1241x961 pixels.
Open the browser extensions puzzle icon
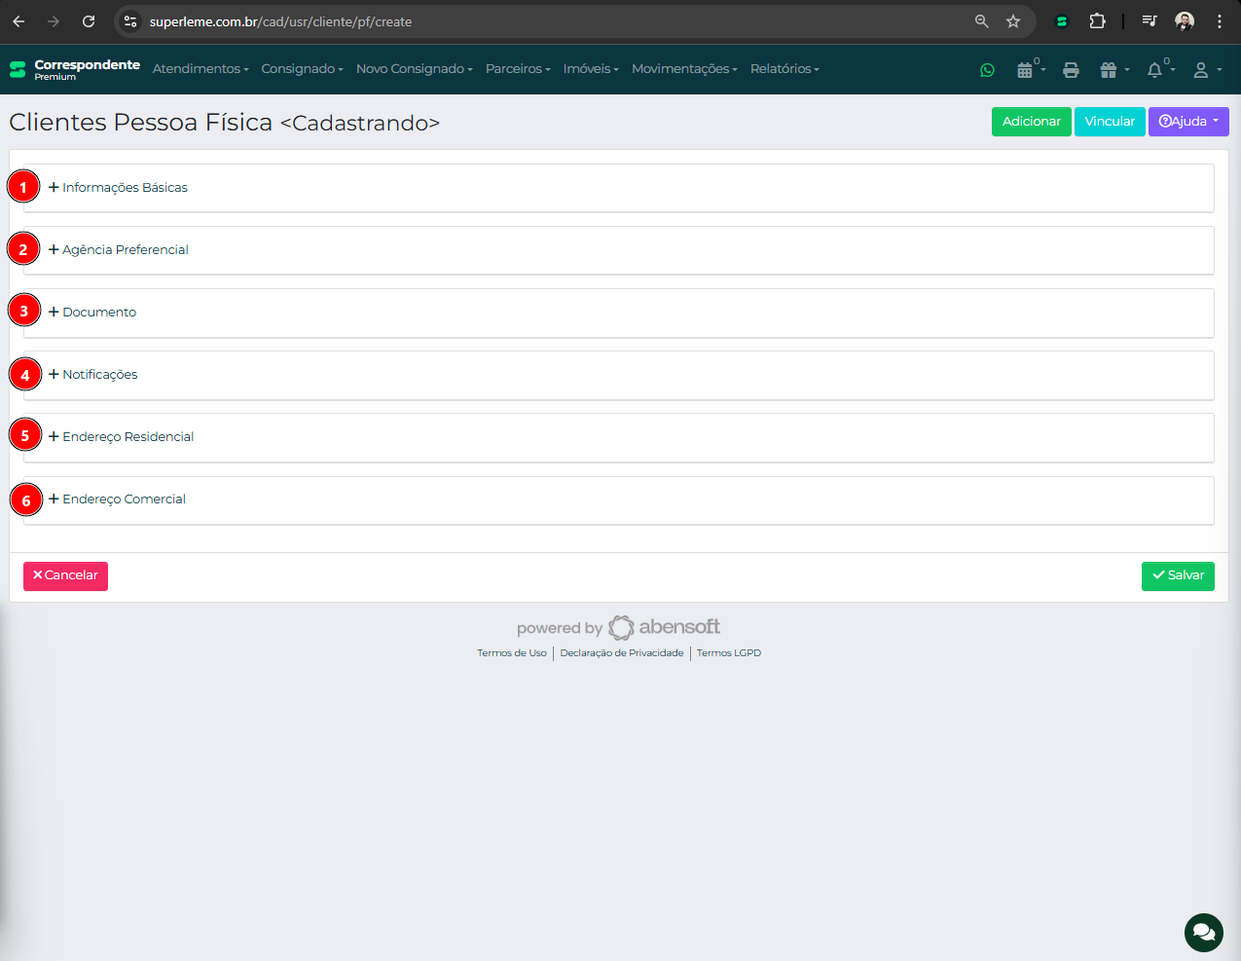(x=1097, y=21)
